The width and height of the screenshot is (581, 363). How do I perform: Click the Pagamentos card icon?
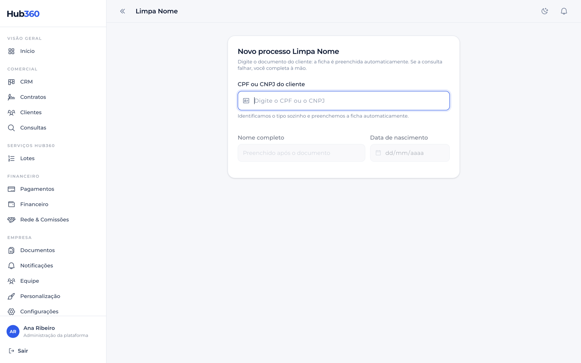11,189
